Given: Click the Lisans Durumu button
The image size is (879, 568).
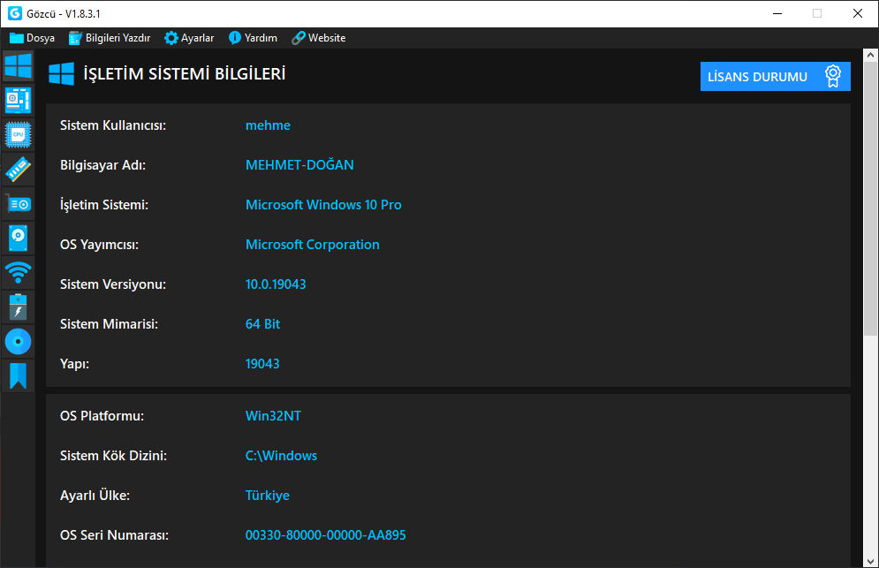Looking at the screenshot, I should pyautogui.click(x=775, y=77).
